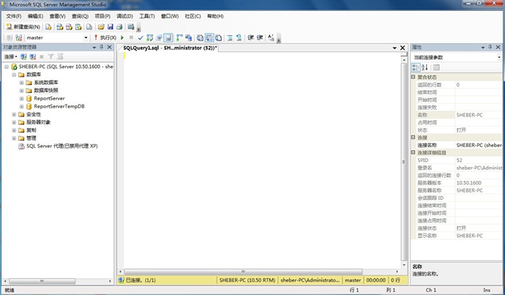Image resolution: width=505 pixels, height=295 pixels.
Task: Click the Open File folder icon
Action: (101, 27)
